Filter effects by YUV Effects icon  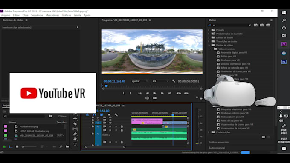tap(268, 25)
